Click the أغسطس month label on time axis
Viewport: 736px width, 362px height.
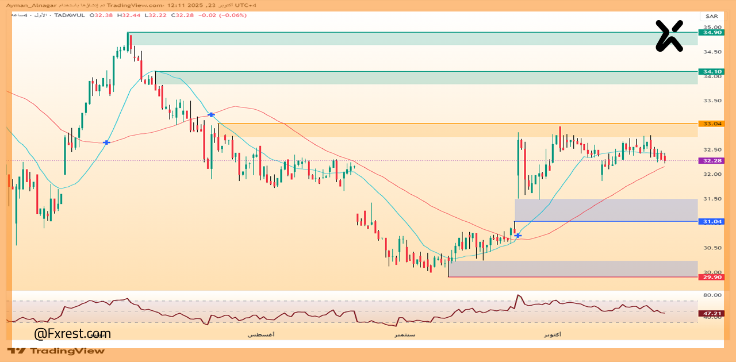click(261, 334)
